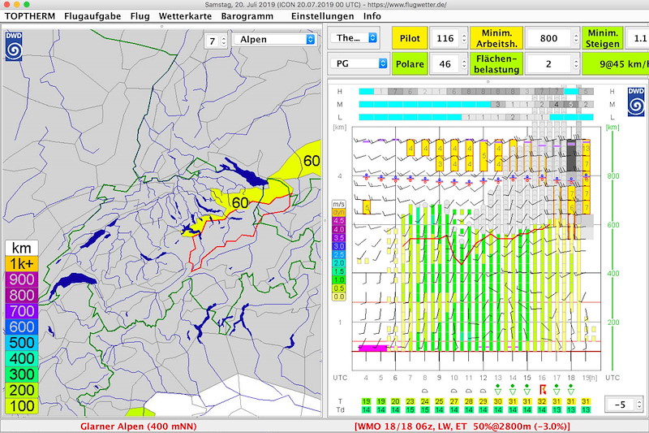
Task: Click the stepper arrows beside Flächenbelastung value 2
Action: pos(576,64)
